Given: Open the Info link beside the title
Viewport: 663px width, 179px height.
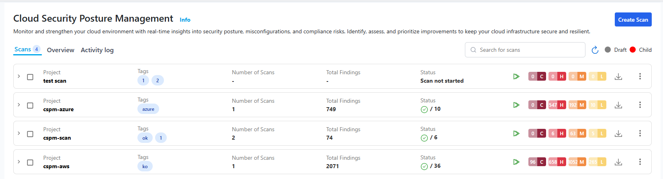Looking at the screenshot, I should click(185, 20).
